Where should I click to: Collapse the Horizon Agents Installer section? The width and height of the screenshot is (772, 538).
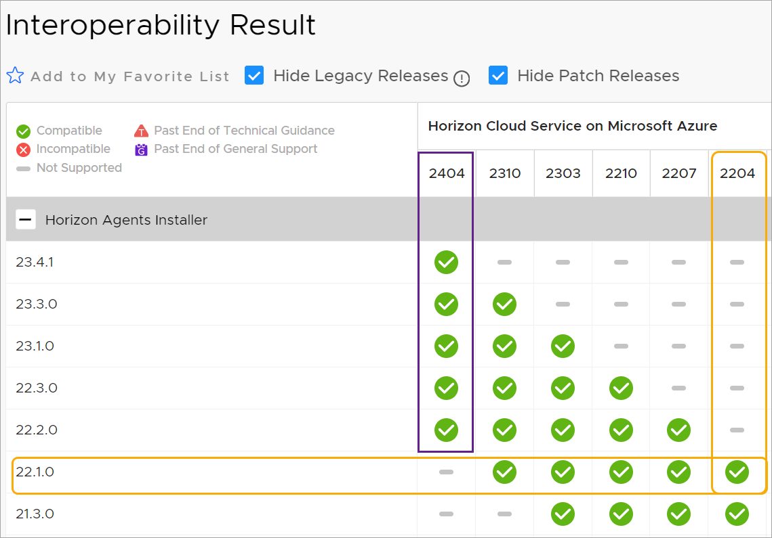26,219
